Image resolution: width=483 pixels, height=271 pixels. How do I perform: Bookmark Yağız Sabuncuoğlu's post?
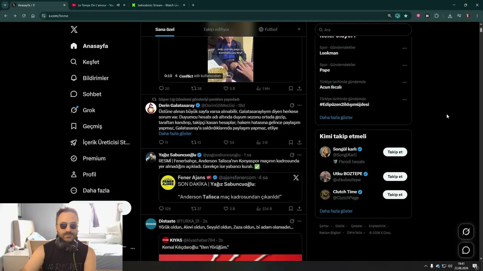tap(291, 209)
